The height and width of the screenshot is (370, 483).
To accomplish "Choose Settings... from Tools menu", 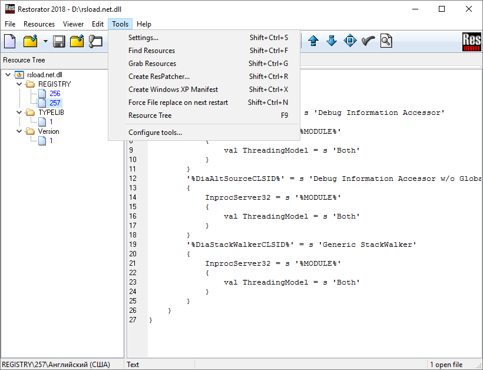I will (204, 38).
